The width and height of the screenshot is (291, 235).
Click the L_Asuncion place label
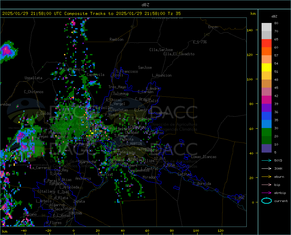pyautogui.click(x=162, y=75)
